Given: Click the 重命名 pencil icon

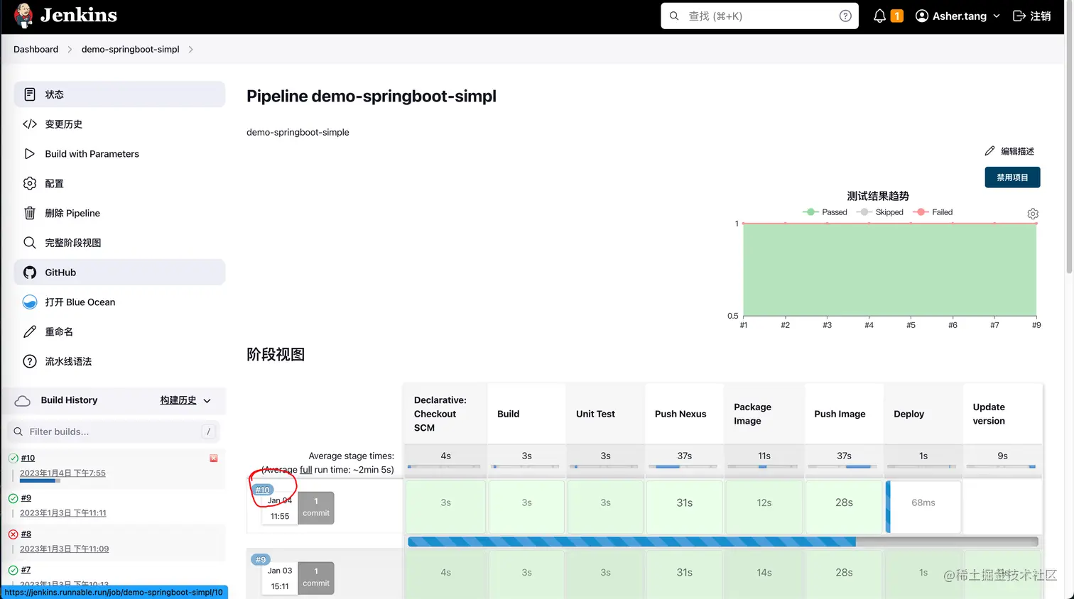Looking at the screenshot, I should (x=30, y=331).
